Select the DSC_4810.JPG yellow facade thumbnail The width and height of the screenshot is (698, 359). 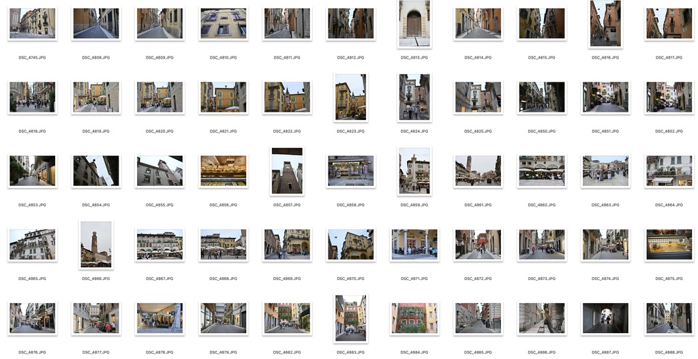click(x=223, y=23)
